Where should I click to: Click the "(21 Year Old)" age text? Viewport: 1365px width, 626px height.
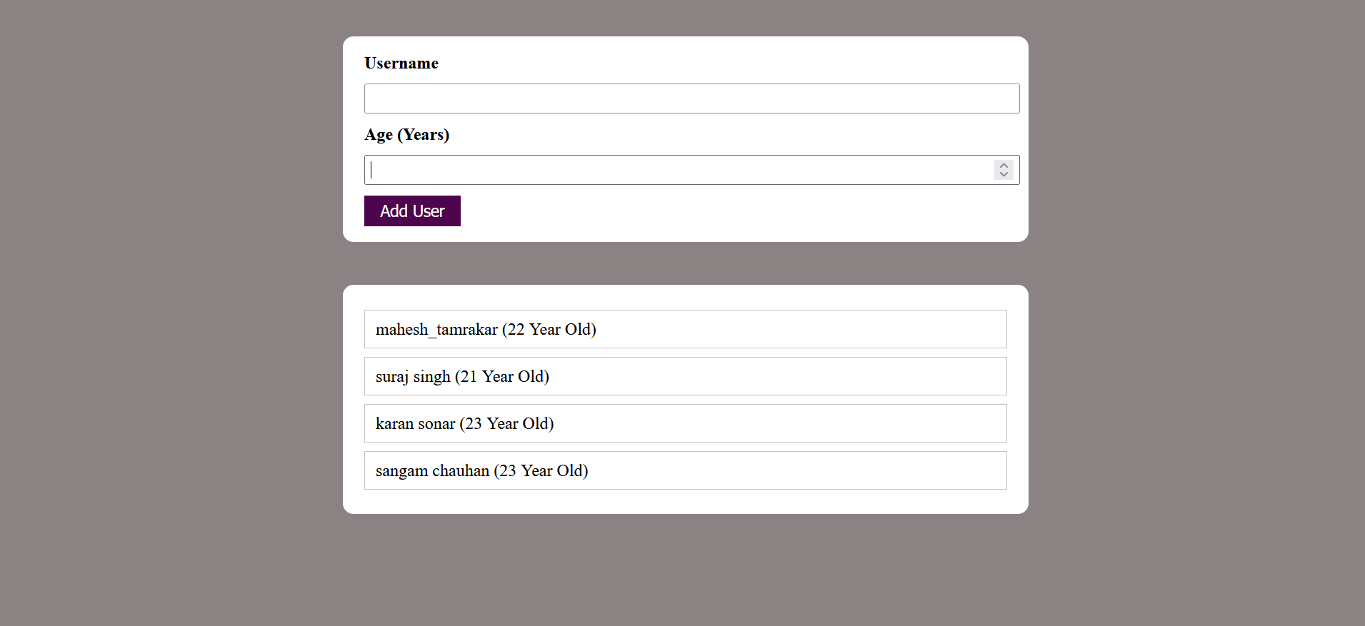501,377
